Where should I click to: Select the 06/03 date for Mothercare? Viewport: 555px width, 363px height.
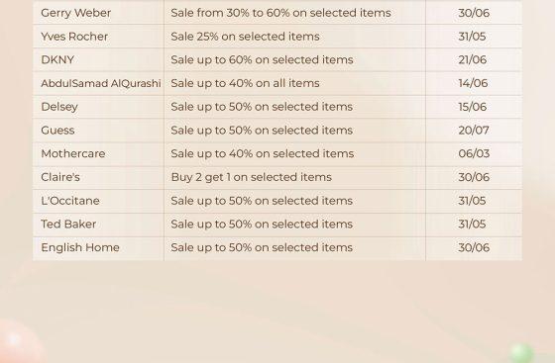pyautogui.click(x=474, y=153)
